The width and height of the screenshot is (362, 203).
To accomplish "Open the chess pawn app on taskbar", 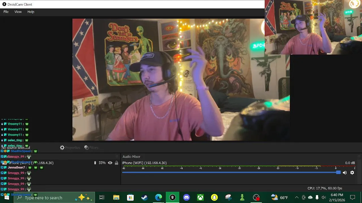I will 242,198.
